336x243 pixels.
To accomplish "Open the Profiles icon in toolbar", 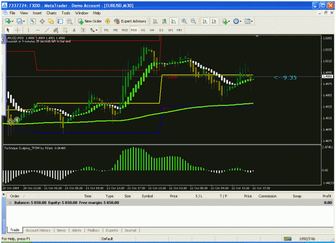I will coord(19,21).
